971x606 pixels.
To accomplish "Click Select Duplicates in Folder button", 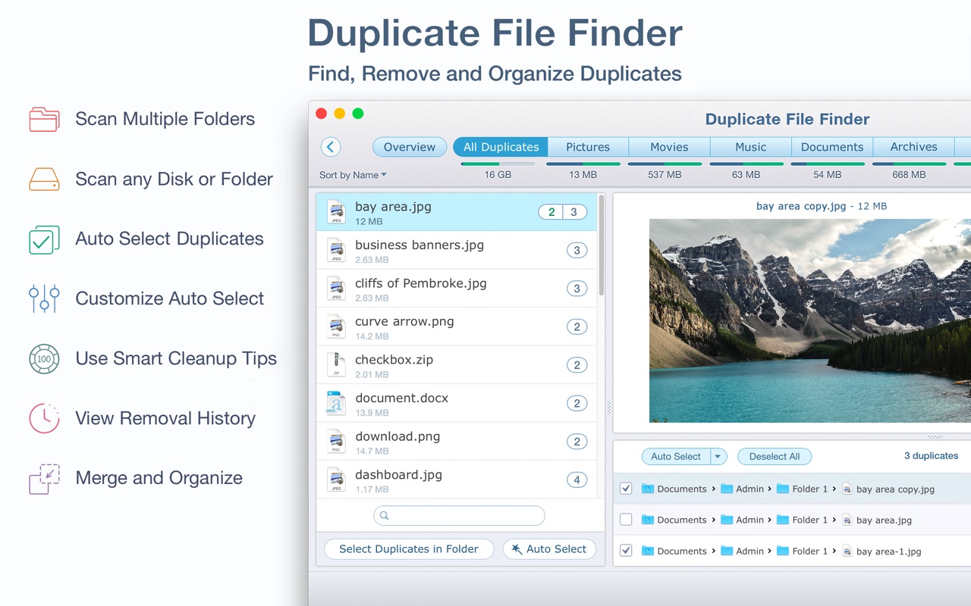I will pos(409,549).
